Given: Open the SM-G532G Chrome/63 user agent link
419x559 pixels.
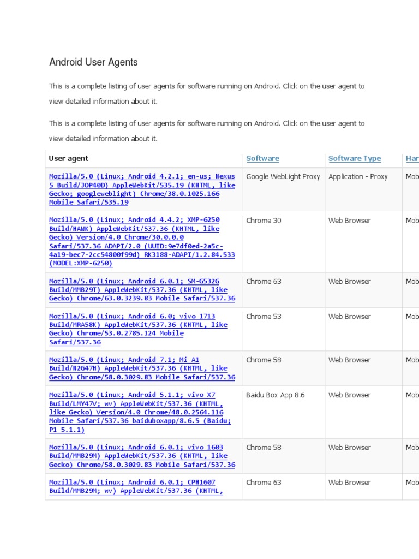Looking at the screenshot, I should [142, 290].
